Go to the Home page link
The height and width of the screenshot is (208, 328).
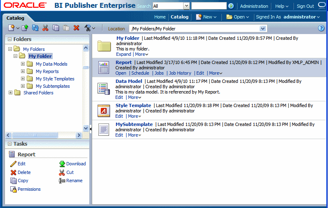coord(160,17)
